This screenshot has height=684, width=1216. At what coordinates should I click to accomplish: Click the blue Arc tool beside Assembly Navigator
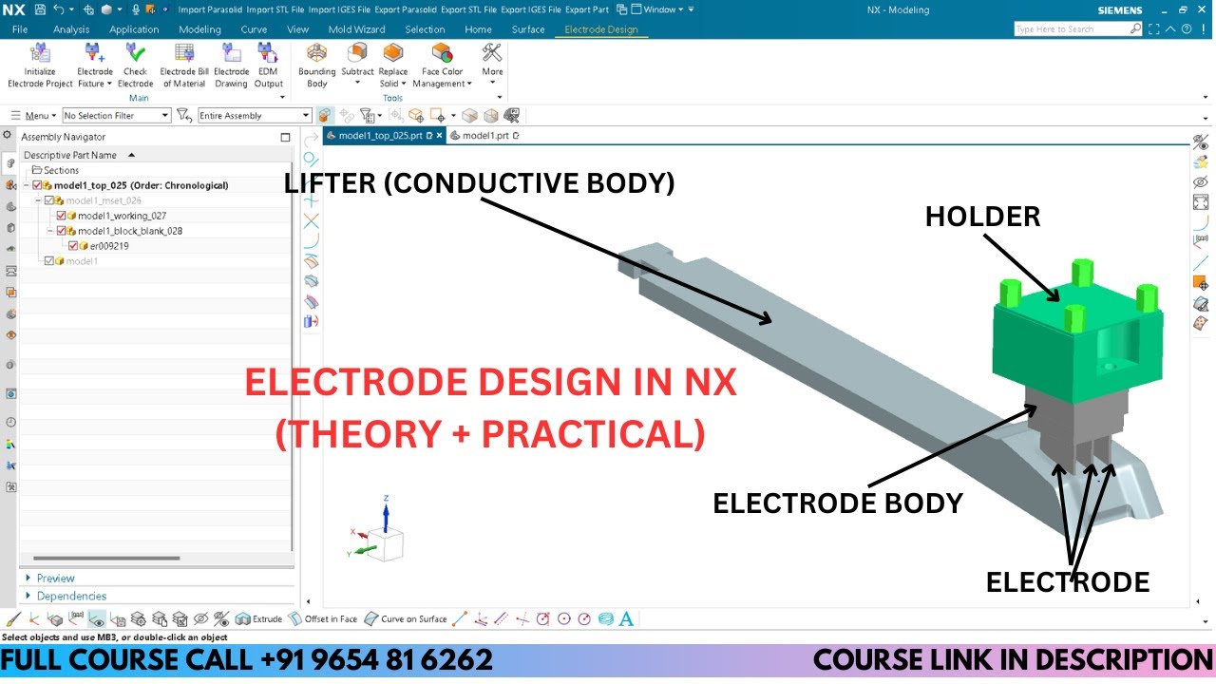click(x=311, y=241)
